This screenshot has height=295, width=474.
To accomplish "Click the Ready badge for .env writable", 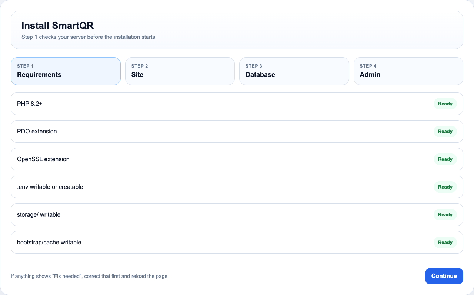I will pyautogui.click(x=445, y=187).
